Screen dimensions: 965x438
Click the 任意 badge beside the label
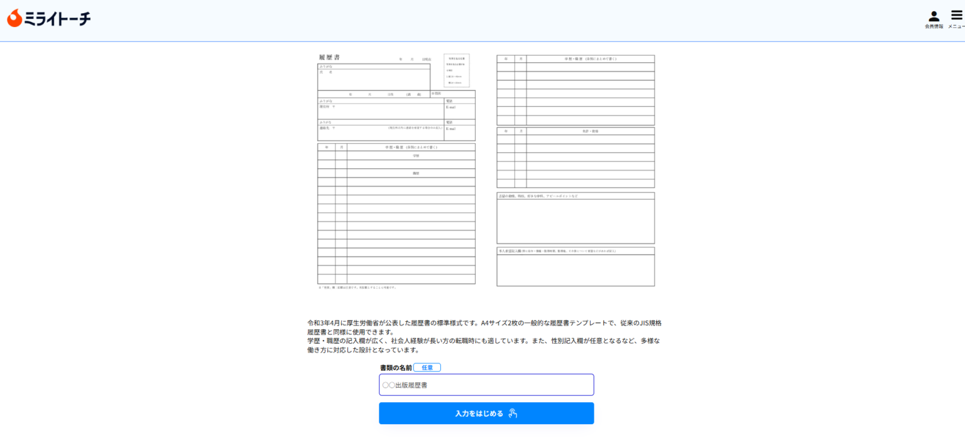[x=427, y=368]
